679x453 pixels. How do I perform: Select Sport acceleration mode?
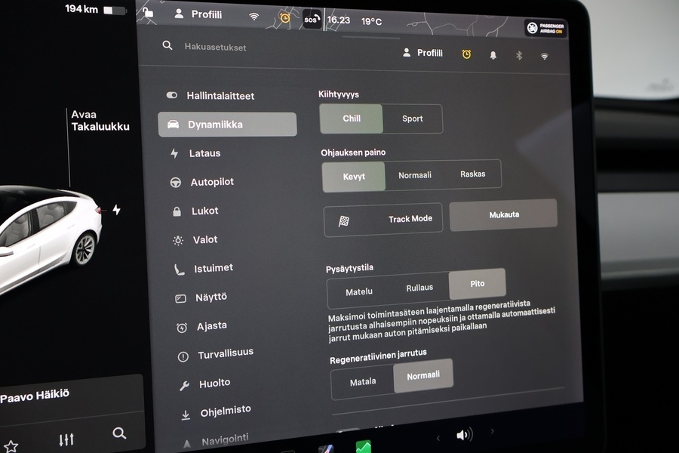pyautogui.click(x=414, y=119)
